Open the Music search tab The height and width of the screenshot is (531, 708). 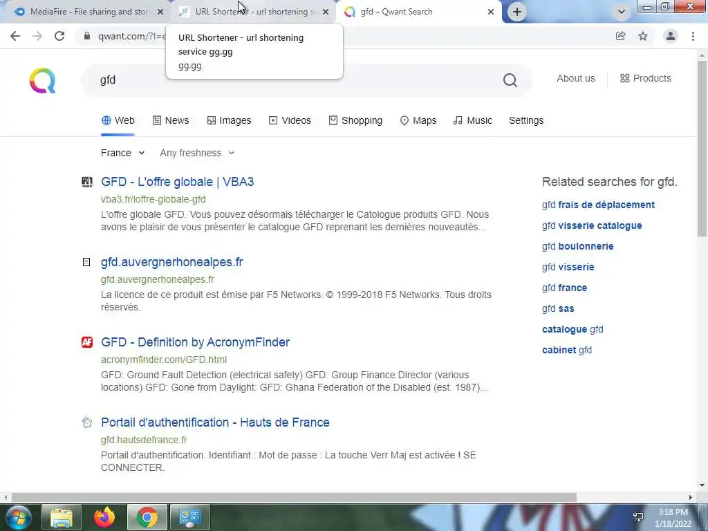tap(473, 120)
